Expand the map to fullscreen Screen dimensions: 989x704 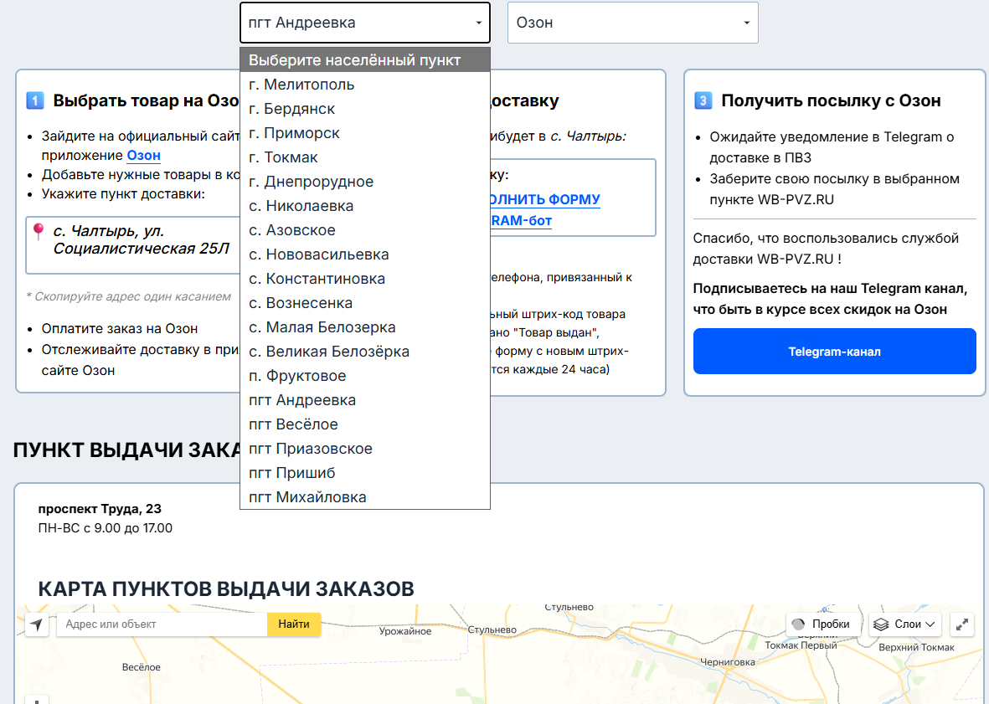pos(962,624)
